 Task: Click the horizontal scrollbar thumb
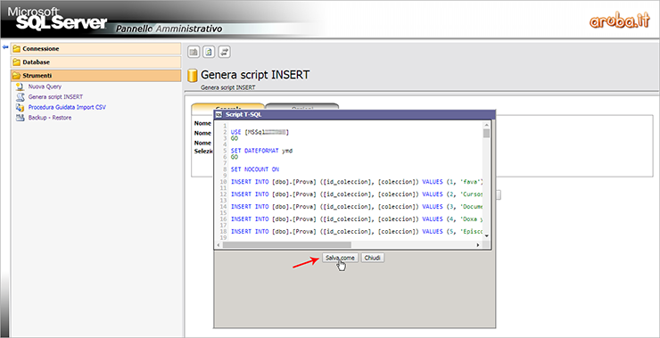tap(286, 244)
